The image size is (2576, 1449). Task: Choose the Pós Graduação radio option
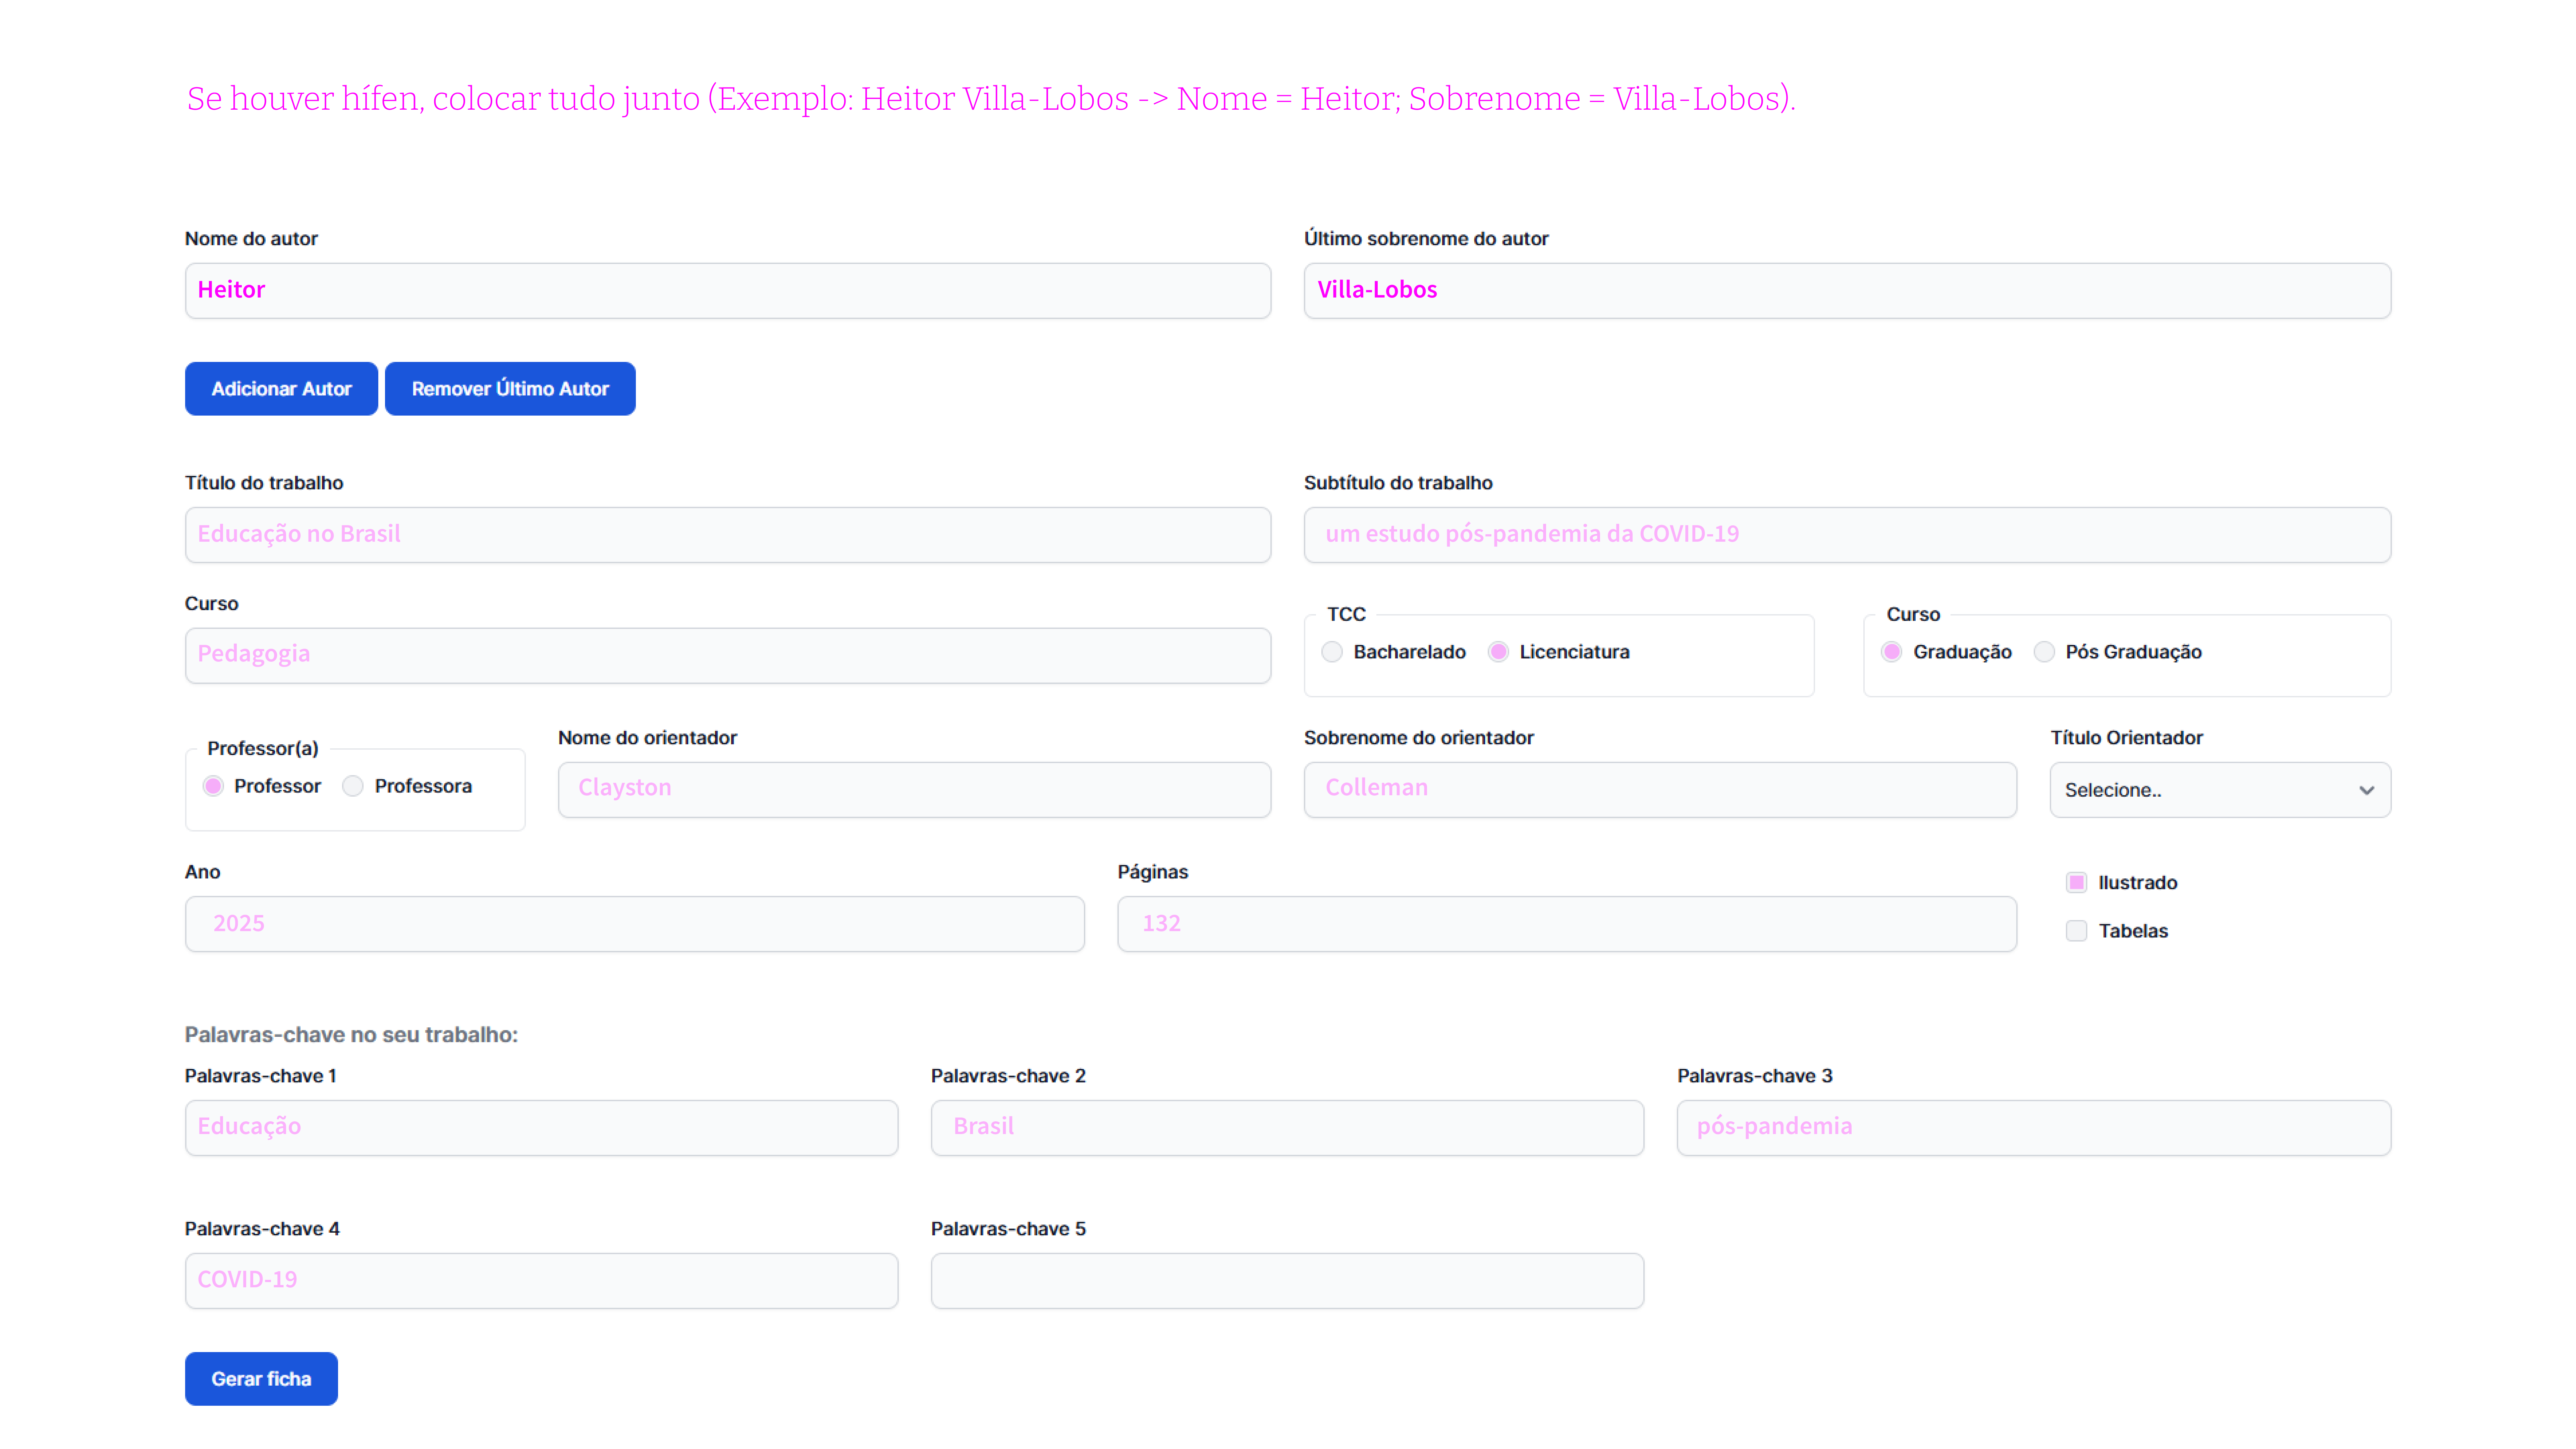2044,652
